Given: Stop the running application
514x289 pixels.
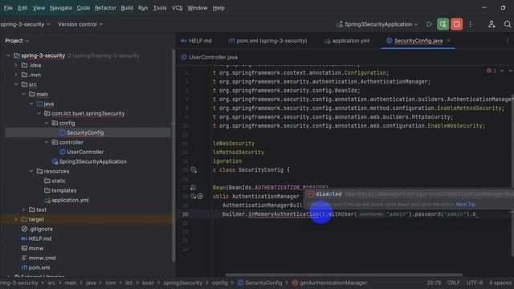Looking at the screenshot, I should (456, 24).
